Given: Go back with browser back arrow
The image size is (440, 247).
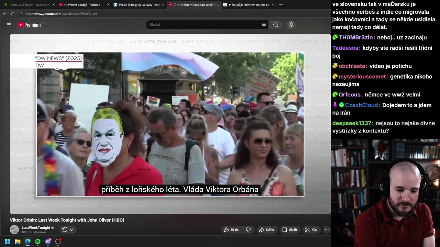Looking at the screenshot, I should click(x=4, y=14).
